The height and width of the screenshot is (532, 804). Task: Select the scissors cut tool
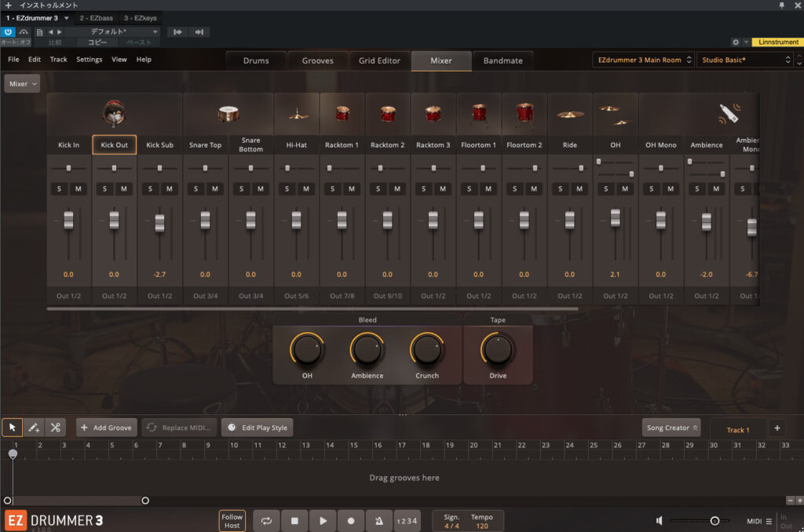[55, 428]
